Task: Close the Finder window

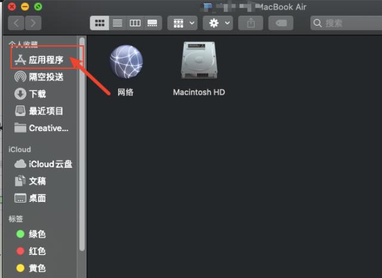Action: click(x=12, y=7)
